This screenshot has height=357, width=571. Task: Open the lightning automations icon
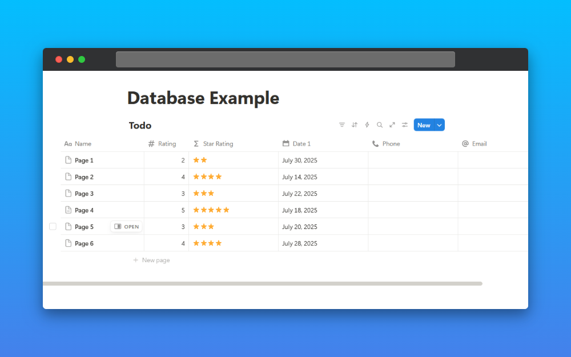coord(367,125)
